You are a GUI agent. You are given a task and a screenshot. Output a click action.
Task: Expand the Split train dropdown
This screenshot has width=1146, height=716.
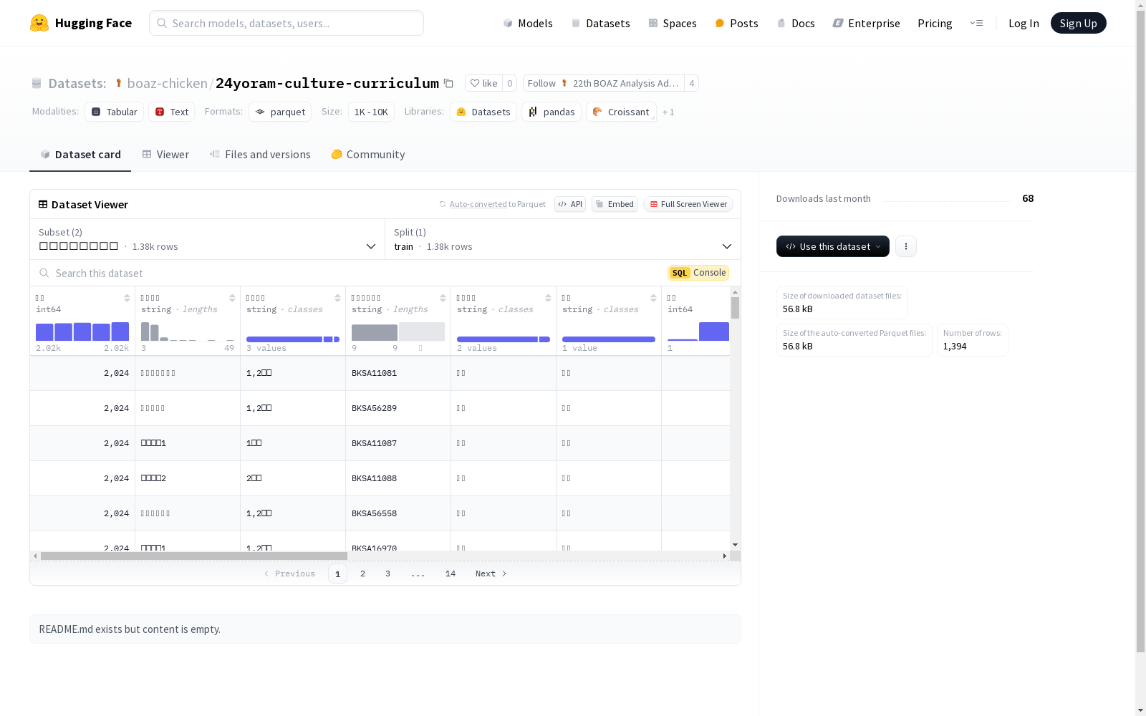tap(563, 239)
